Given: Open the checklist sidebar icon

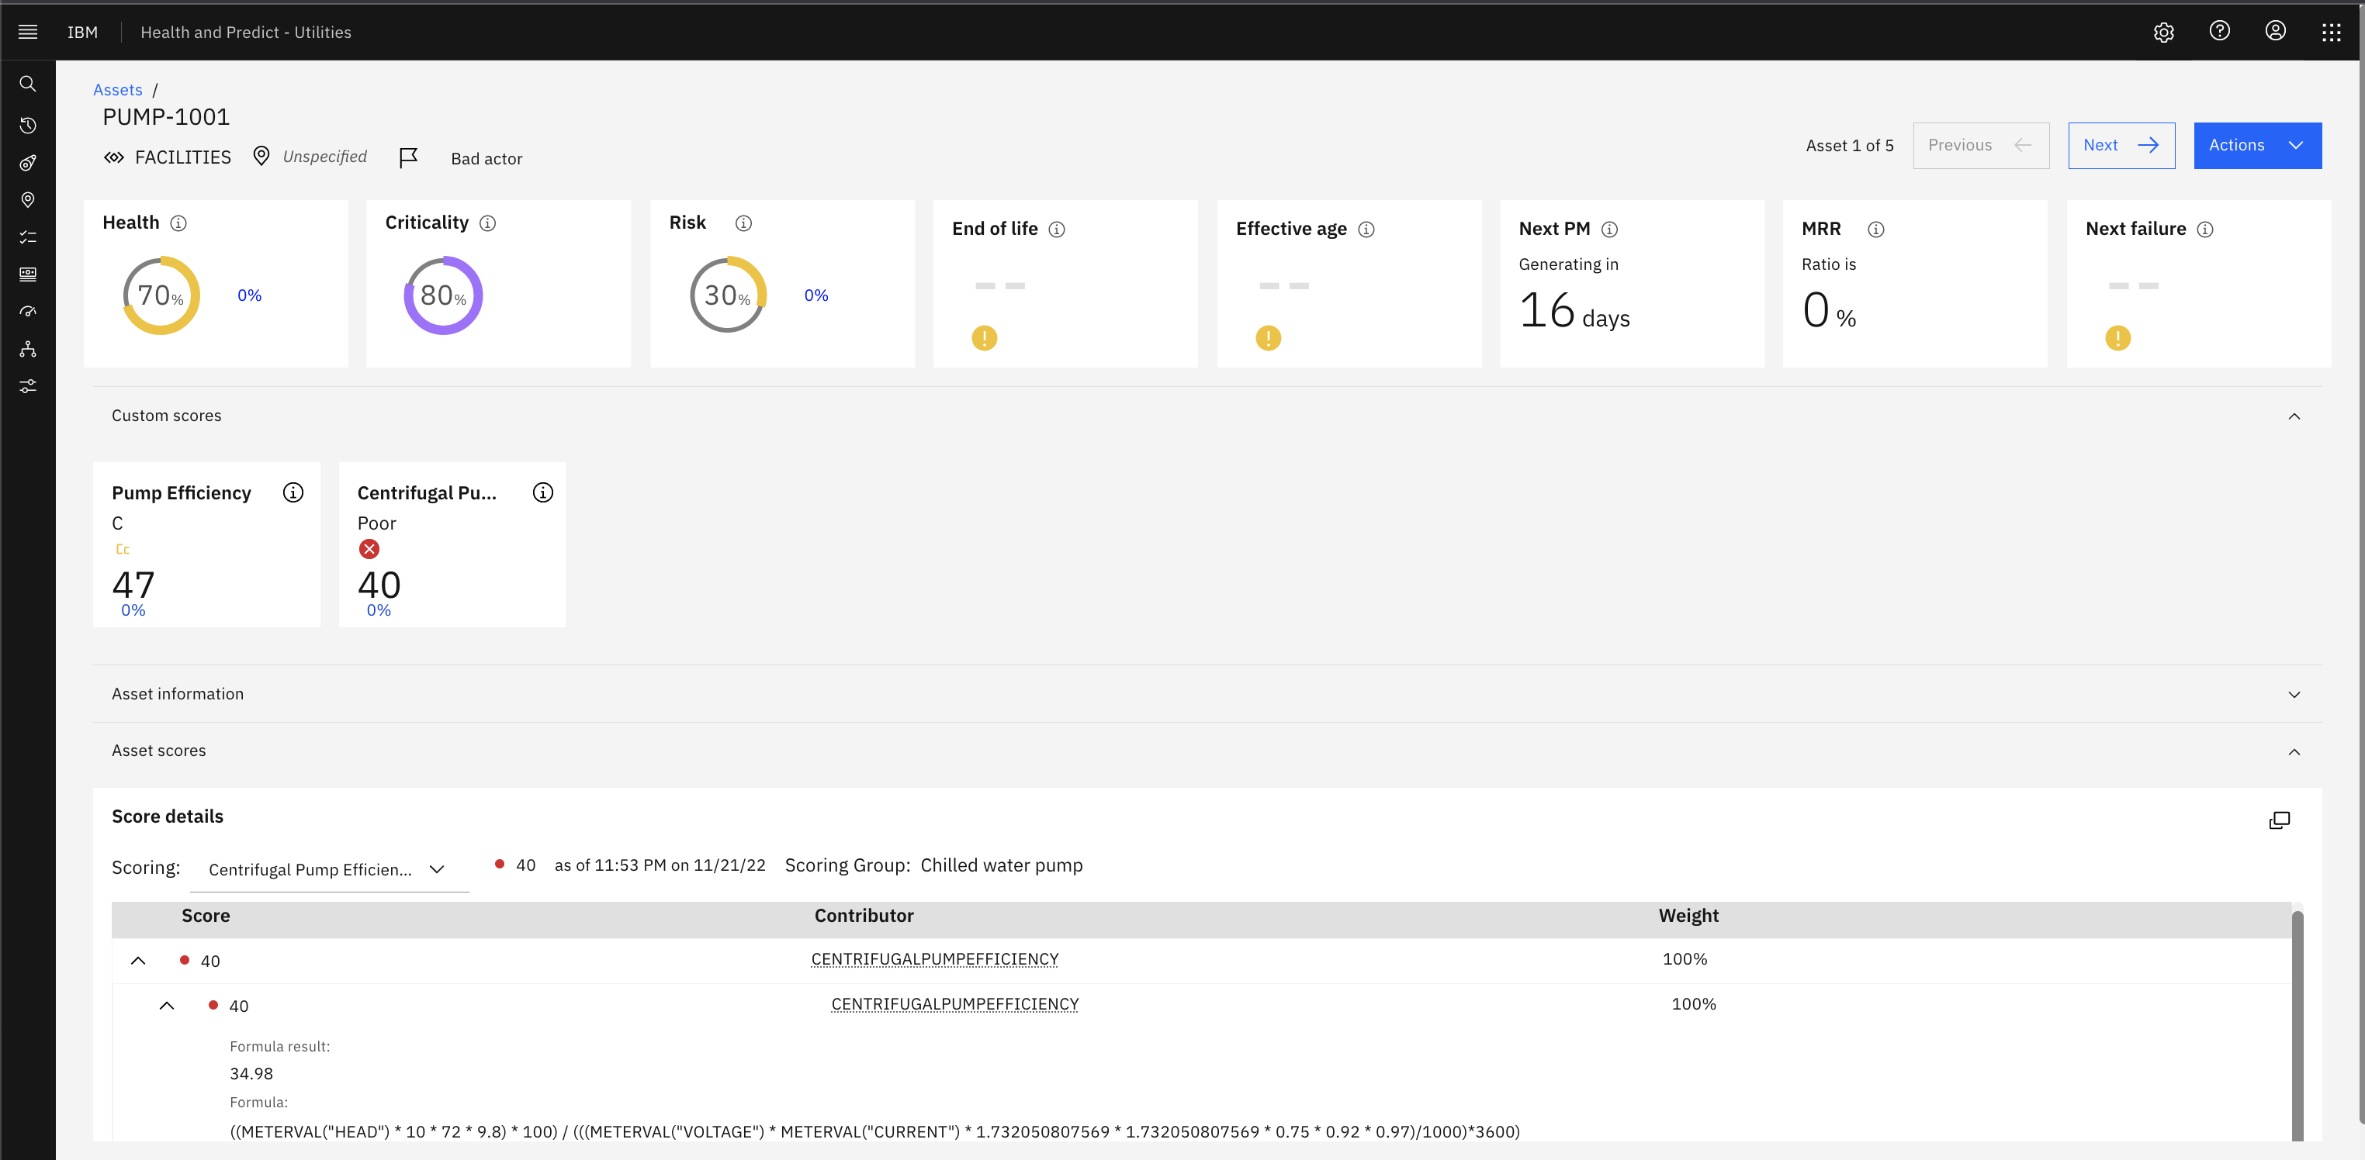Looking at the screenshot, I should click(x=27, y=236).
